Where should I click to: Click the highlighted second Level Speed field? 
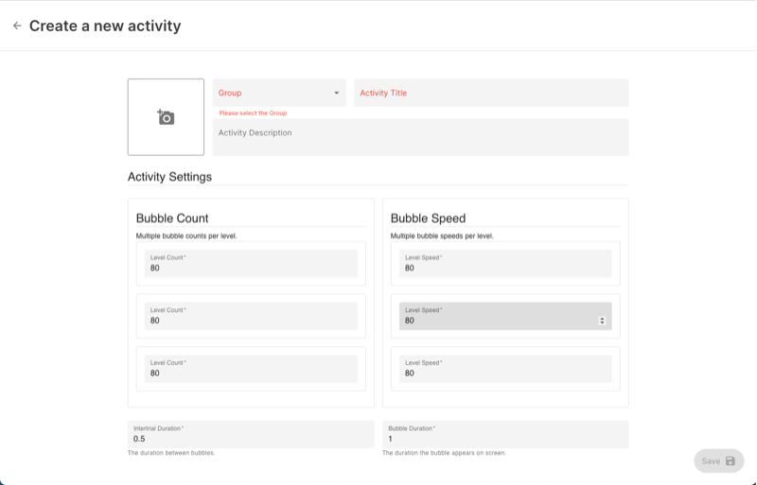(497, 317)
